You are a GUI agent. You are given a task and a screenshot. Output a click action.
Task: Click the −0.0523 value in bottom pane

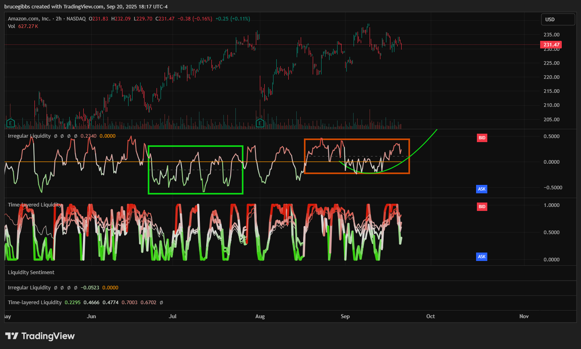[90, 287]
